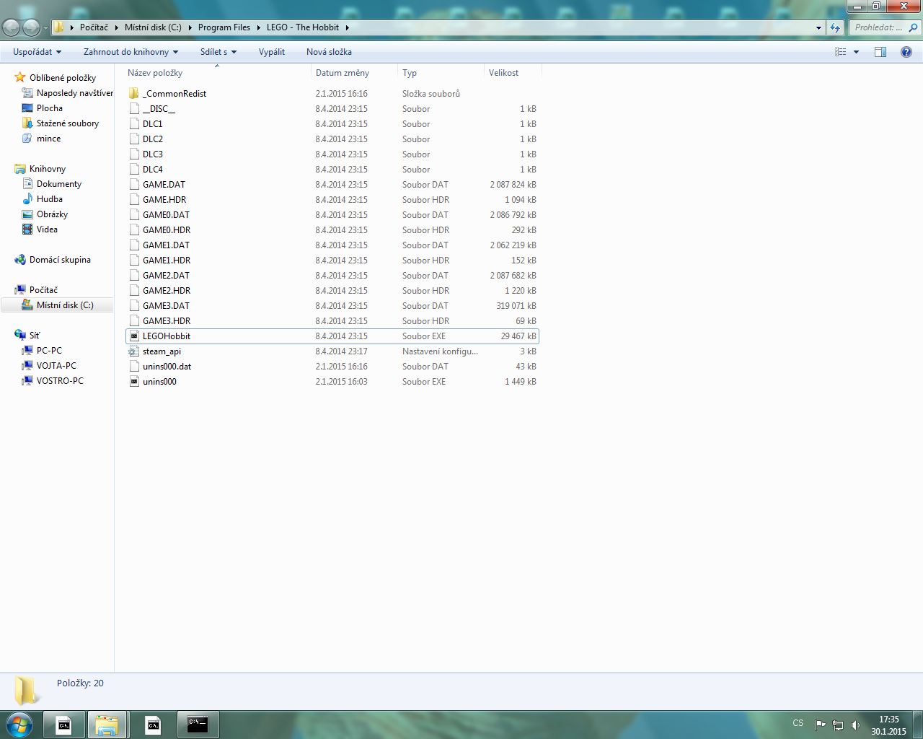
Task: Open the Action Center flag icon
Action: point(821,725)
